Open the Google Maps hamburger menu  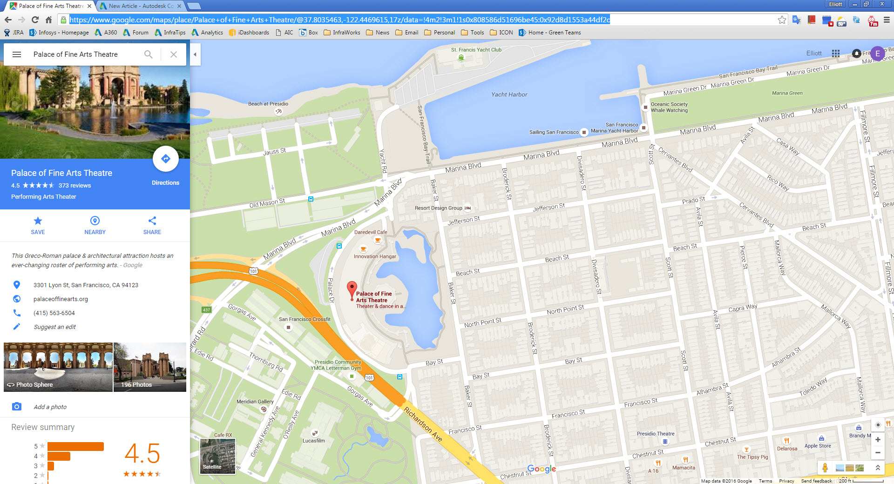17,54
